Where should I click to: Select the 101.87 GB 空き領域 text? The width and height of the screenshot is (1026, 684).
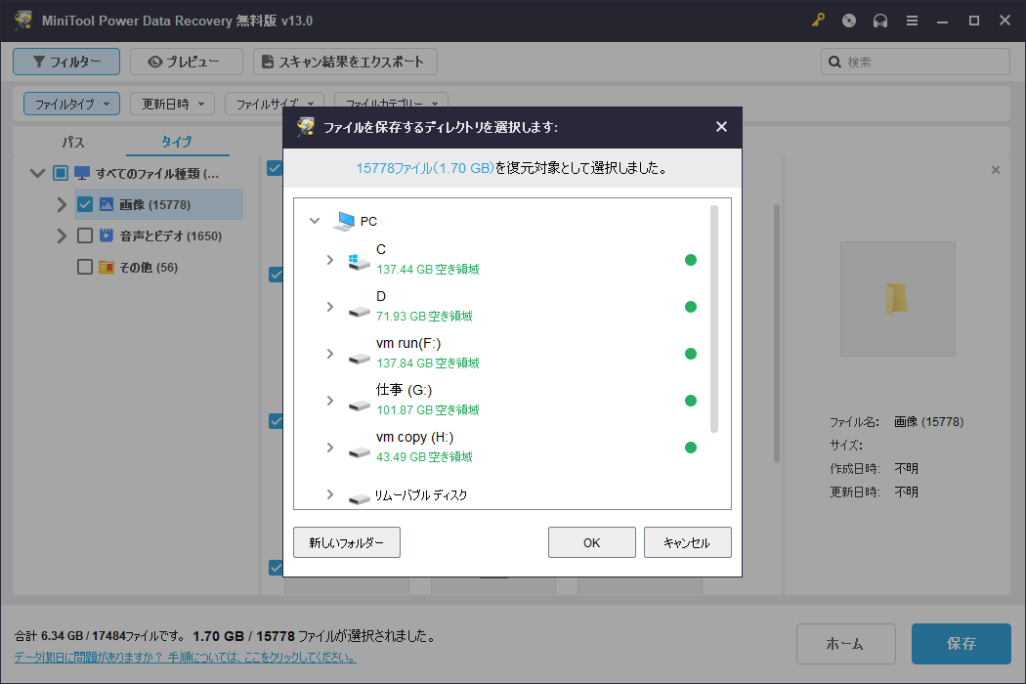coord(427,409)
